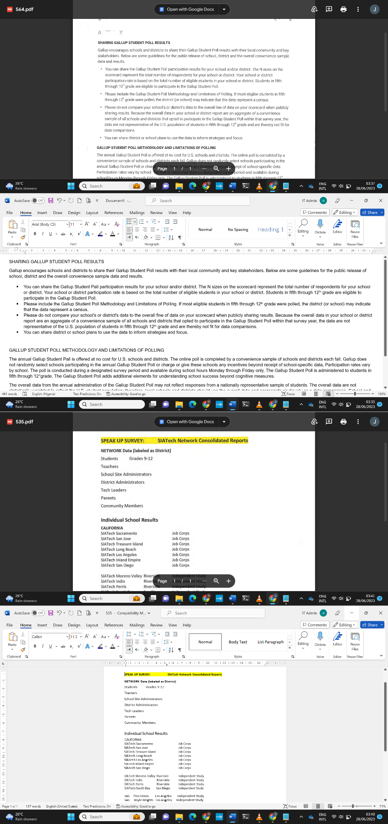The image size is (388, 824).
Task: Open the Calibri font name dropdown in 535 Word
Action: pyautogui.click(x=67, y=637)
